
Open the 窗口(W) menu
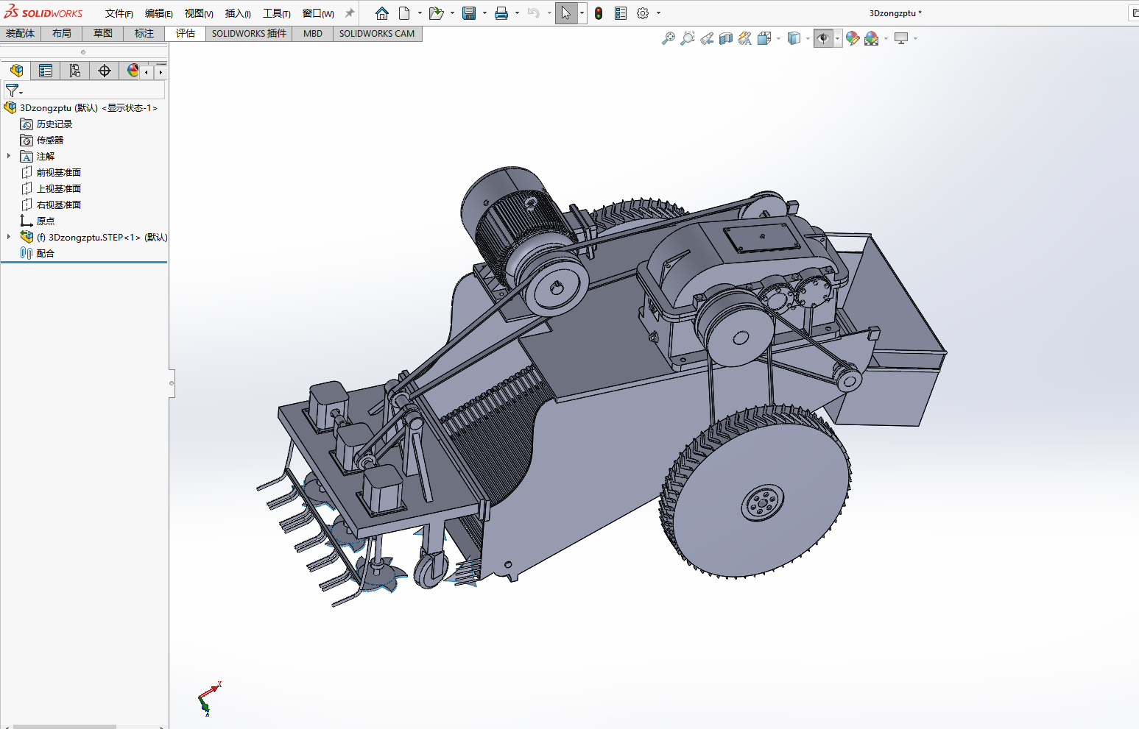click(318, 13)
